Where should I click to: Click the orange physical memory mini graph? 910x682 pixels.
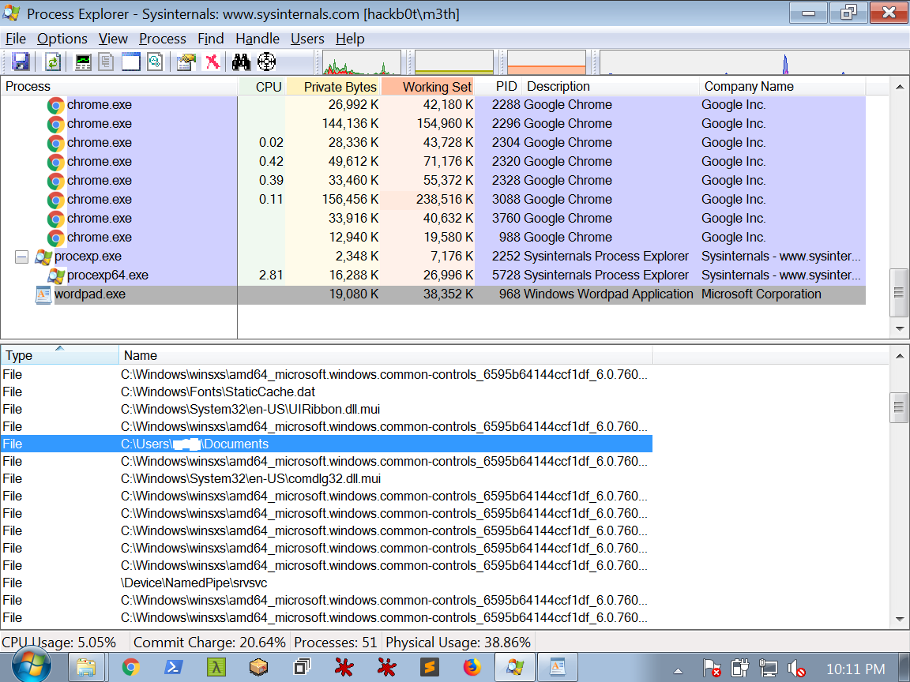(x=546, y=62)
